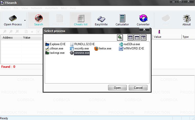
Task: Click the TSearch icon in the title bar
Action: pos(2,3)
